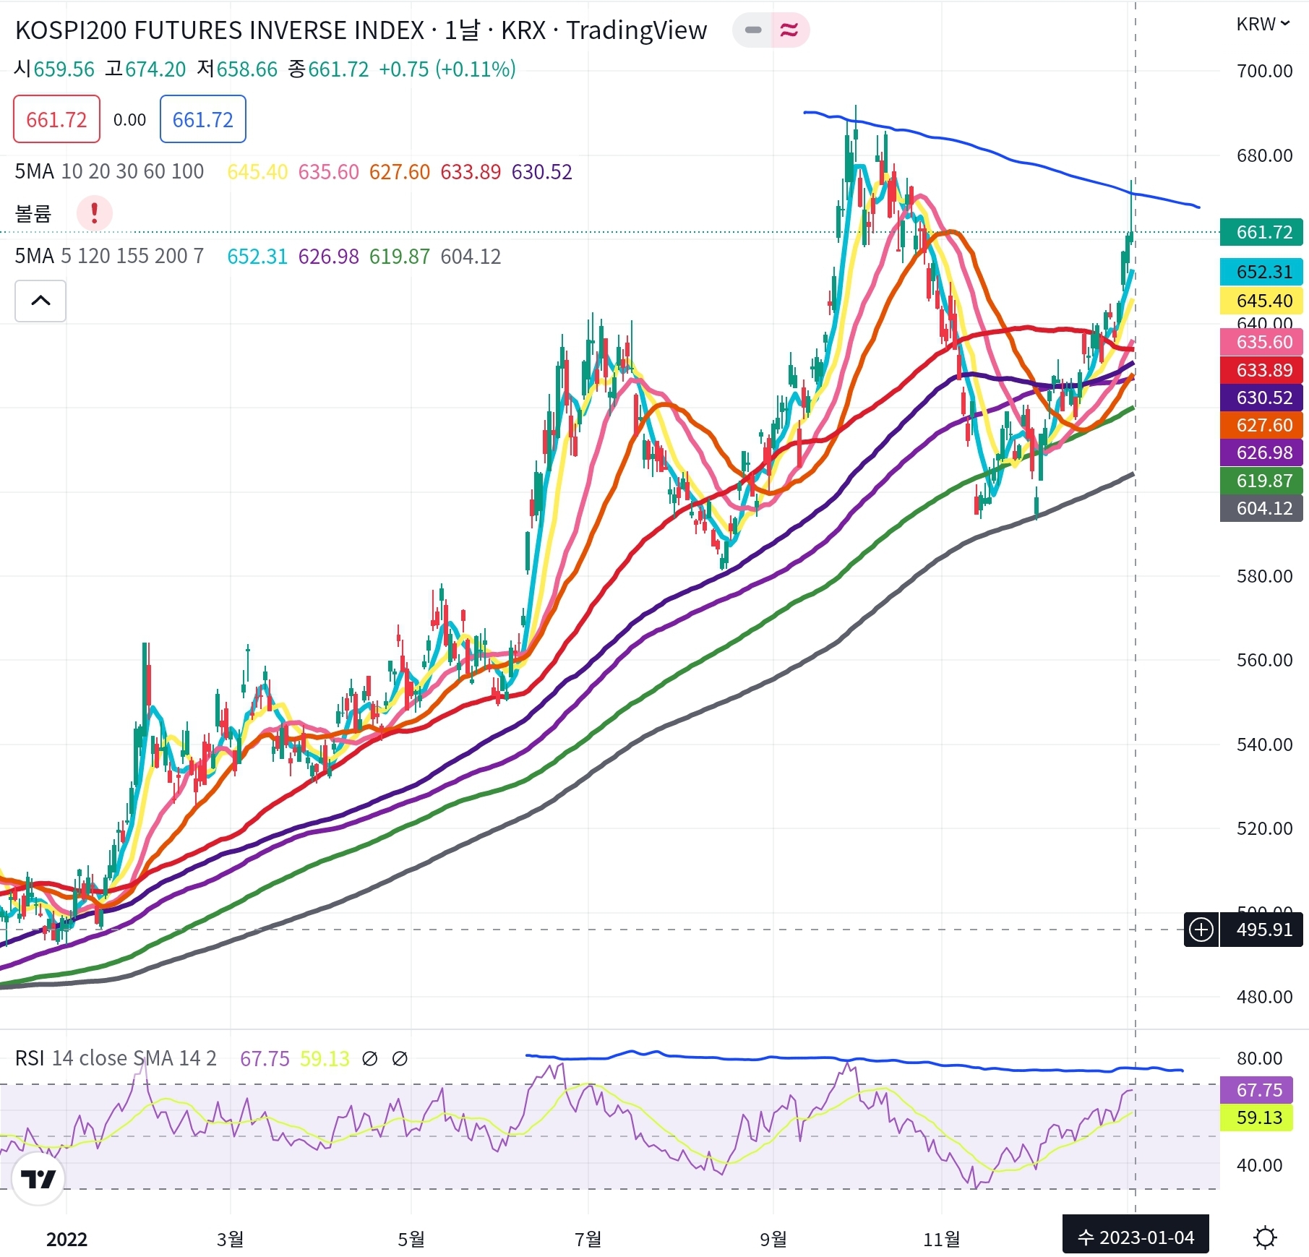
Task: Click the second empty-set icon in RSI legend
Action: [400, 1059]
